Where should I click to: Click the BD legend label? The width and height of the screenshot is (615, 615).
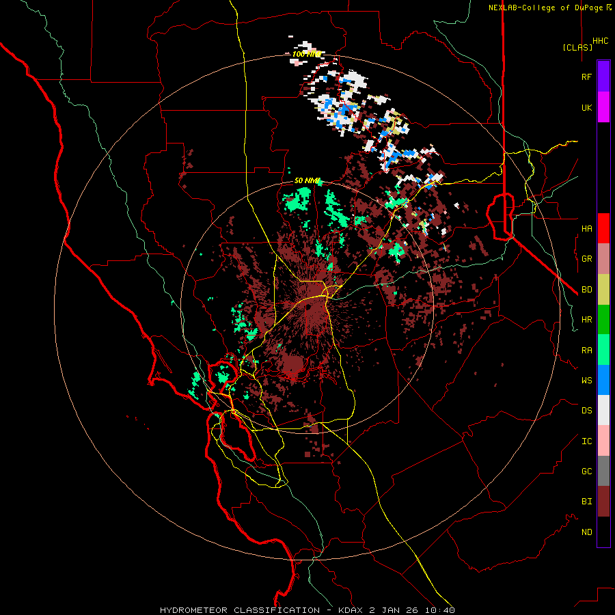(586, 290)
